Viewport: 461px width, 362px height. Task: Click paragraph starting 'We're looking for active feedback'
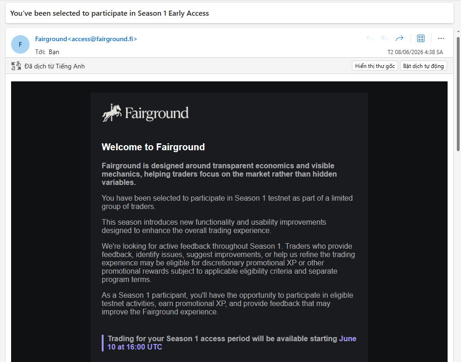[x=228, y=263]
